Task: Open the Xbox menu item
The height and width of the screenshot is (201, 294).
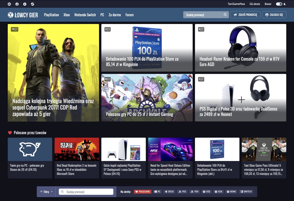Action: 67,15
